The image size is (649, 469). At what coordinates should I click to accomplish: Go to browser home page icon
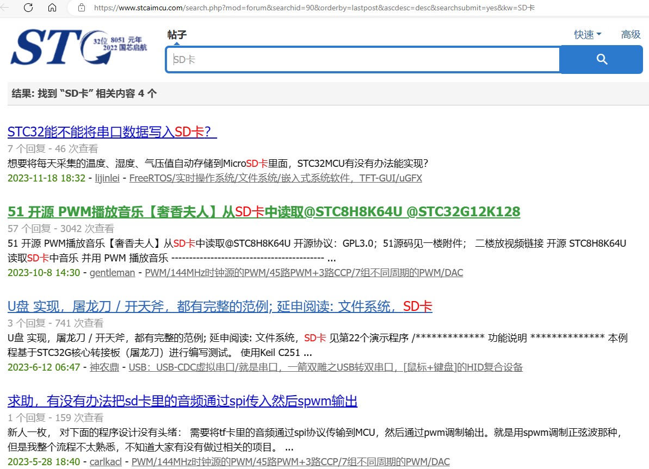tap(52, 8)
